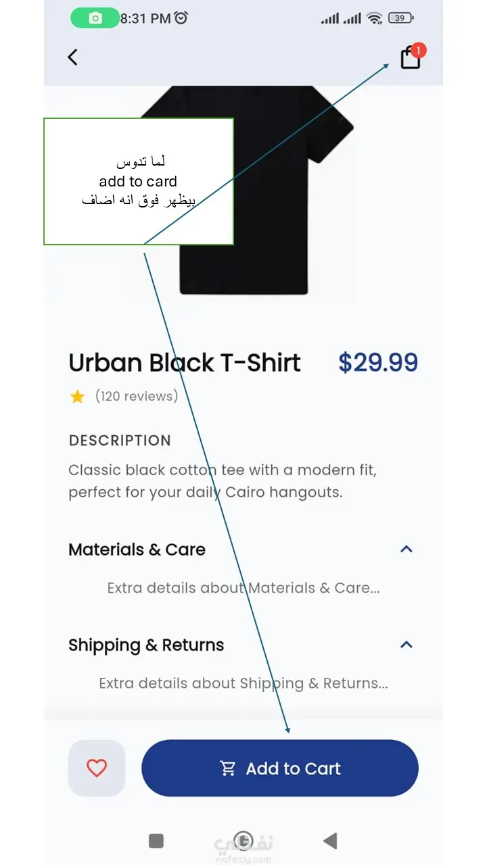Collapse the Materials & Care chevron
The width and height of the screenshot is (487, 865).
(406, 549)
